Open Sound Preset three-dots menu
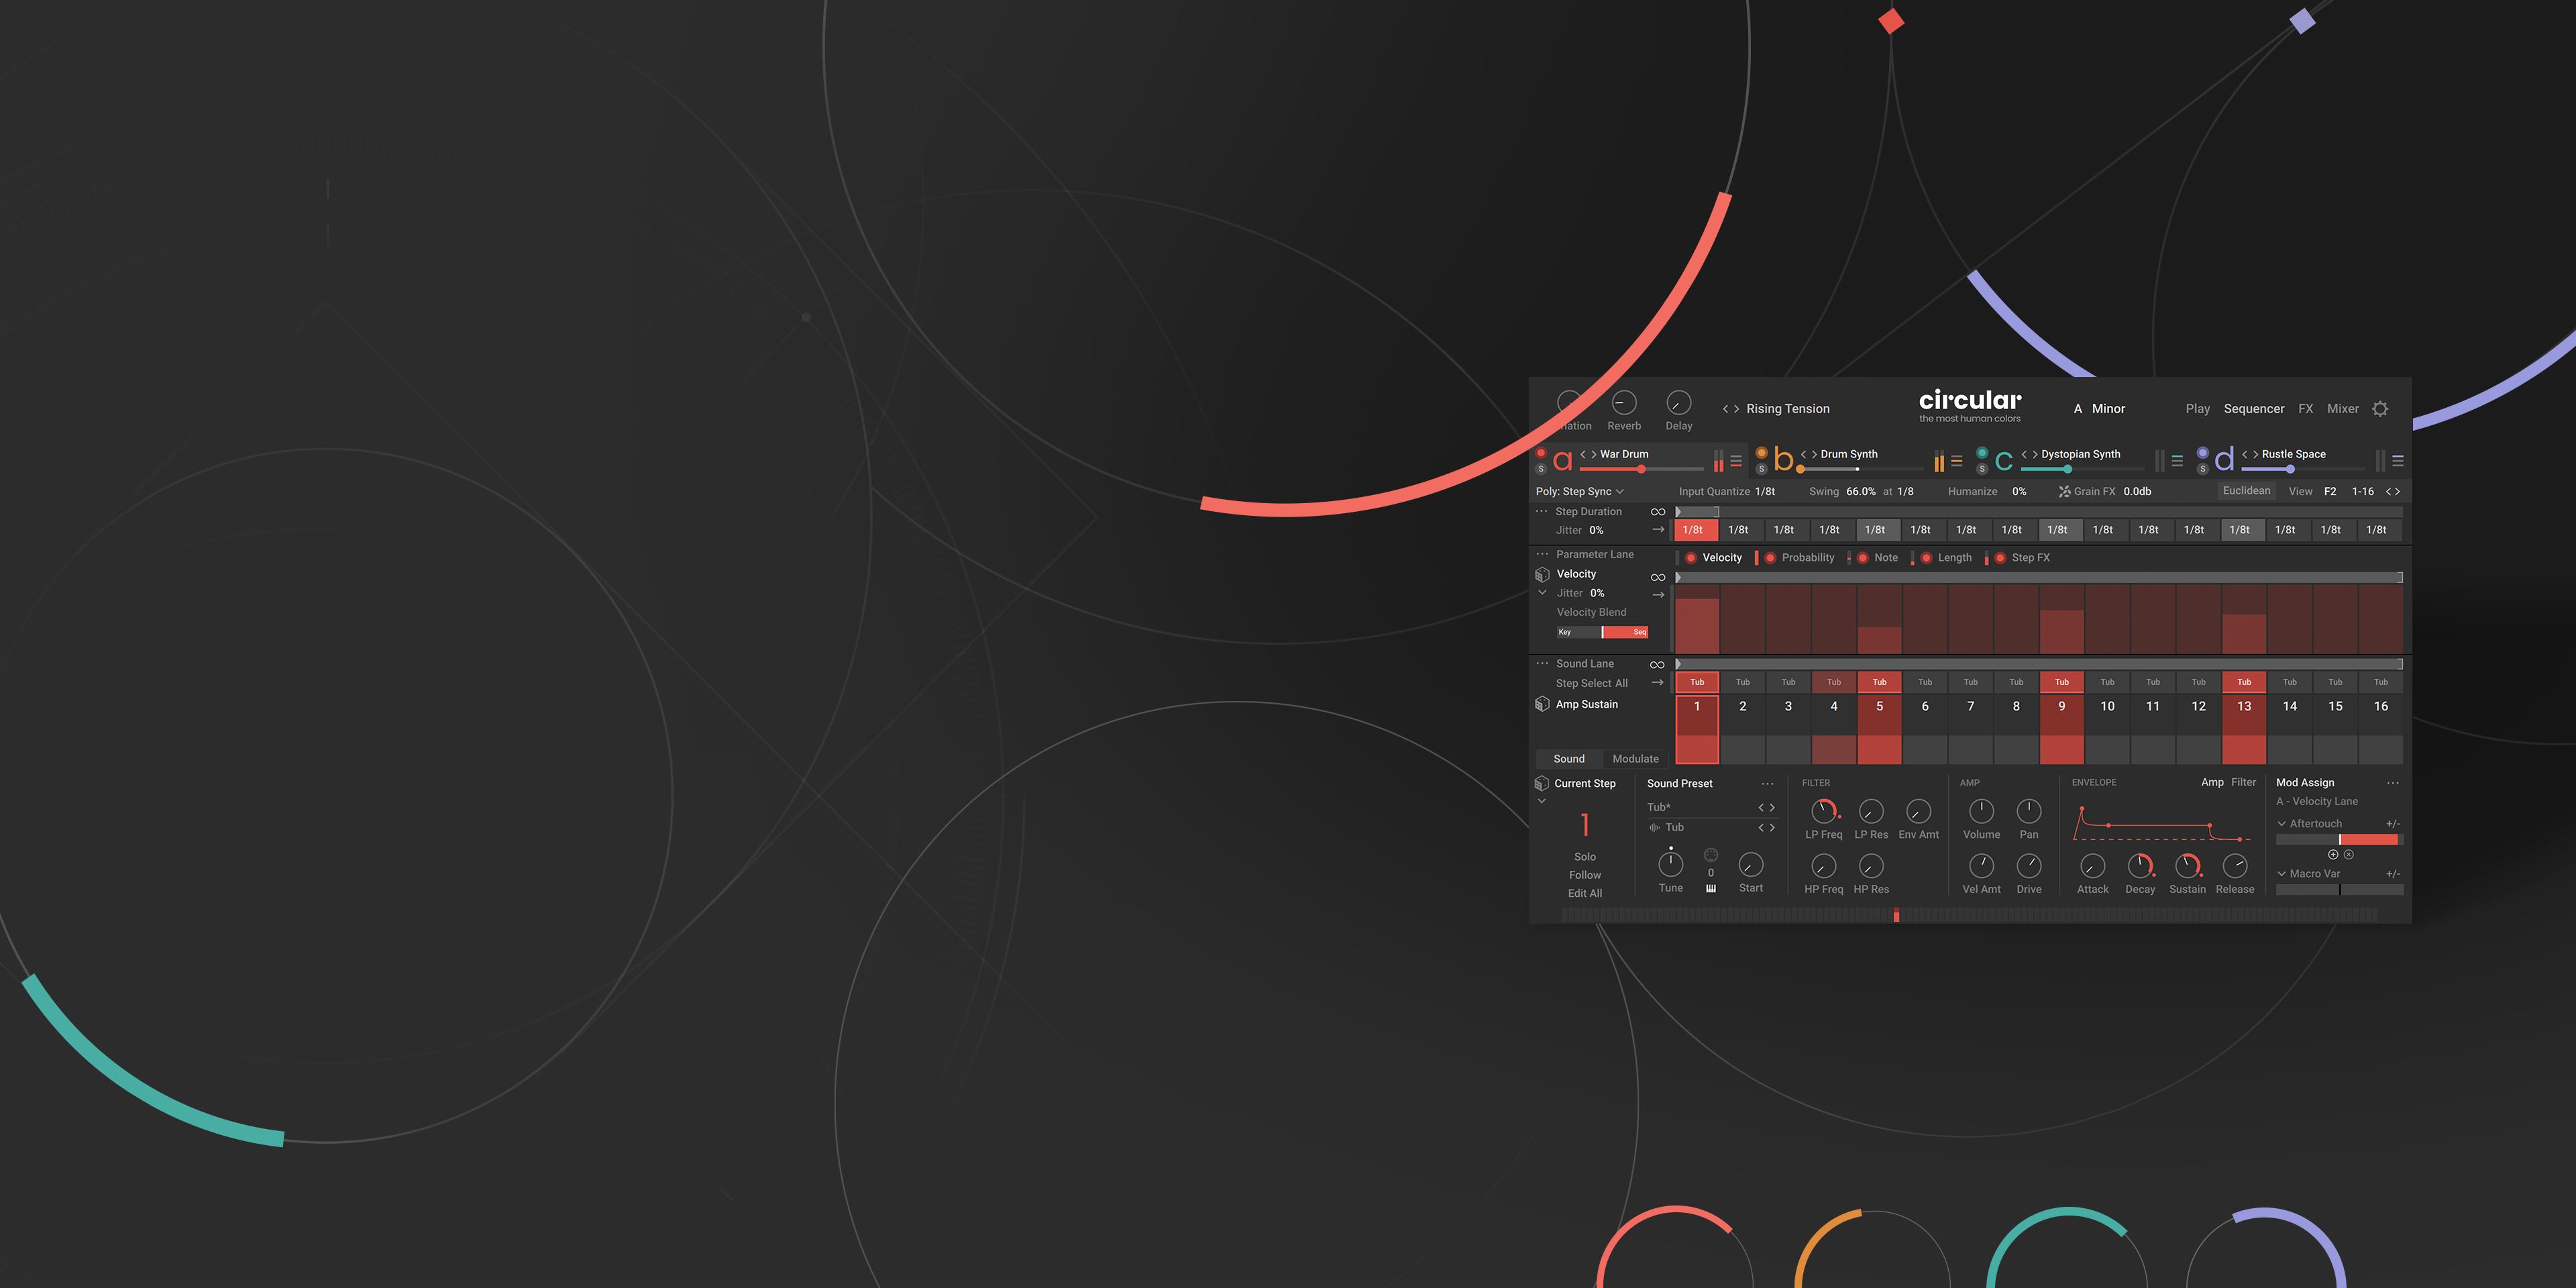 pos(1768,784)
